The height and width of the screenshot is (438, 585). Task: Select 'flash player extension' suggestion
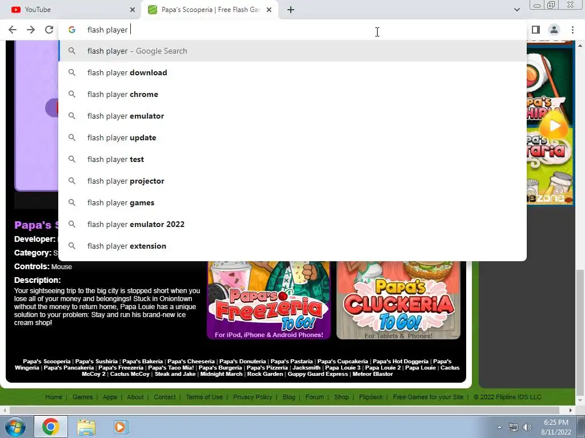(x=292, y=246)
